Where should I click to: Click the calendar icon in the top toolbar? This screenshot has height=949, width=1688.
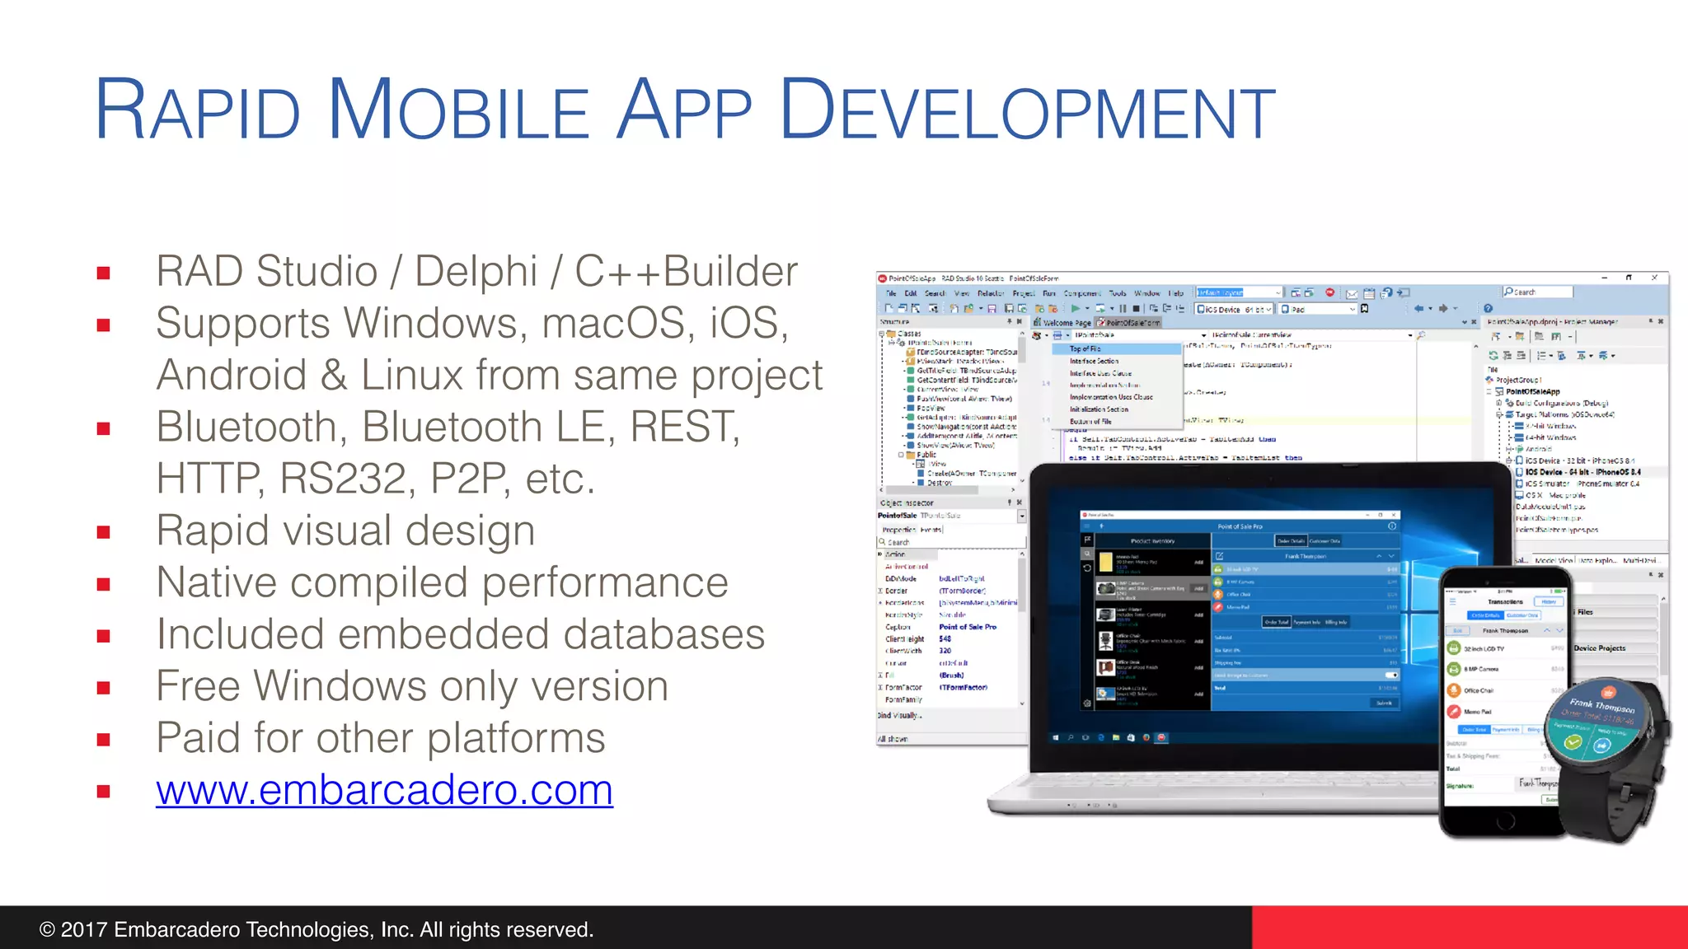pos(1369,293)
